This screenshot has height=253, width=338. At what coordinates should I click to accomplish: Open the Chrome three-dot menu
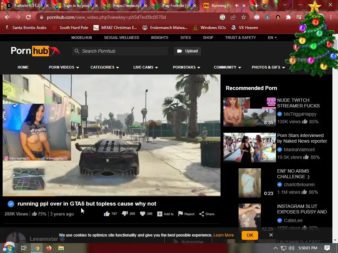pyautogui.click(x=331, y=17)
